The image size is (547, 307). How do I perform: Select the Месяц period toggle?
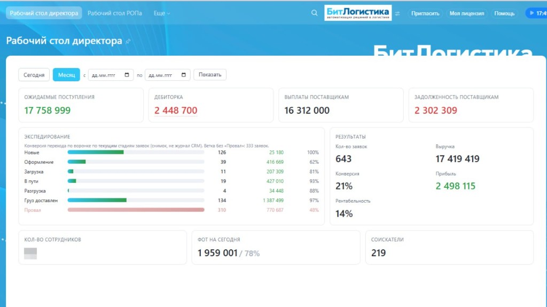coord(66,75)
